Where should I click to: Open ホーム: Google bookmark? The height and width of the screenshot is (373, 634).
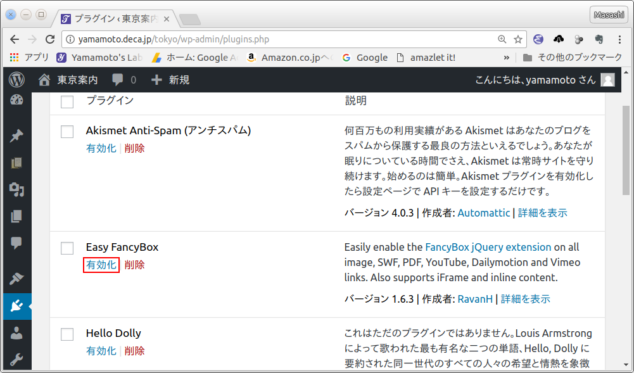tap(195, 58)
